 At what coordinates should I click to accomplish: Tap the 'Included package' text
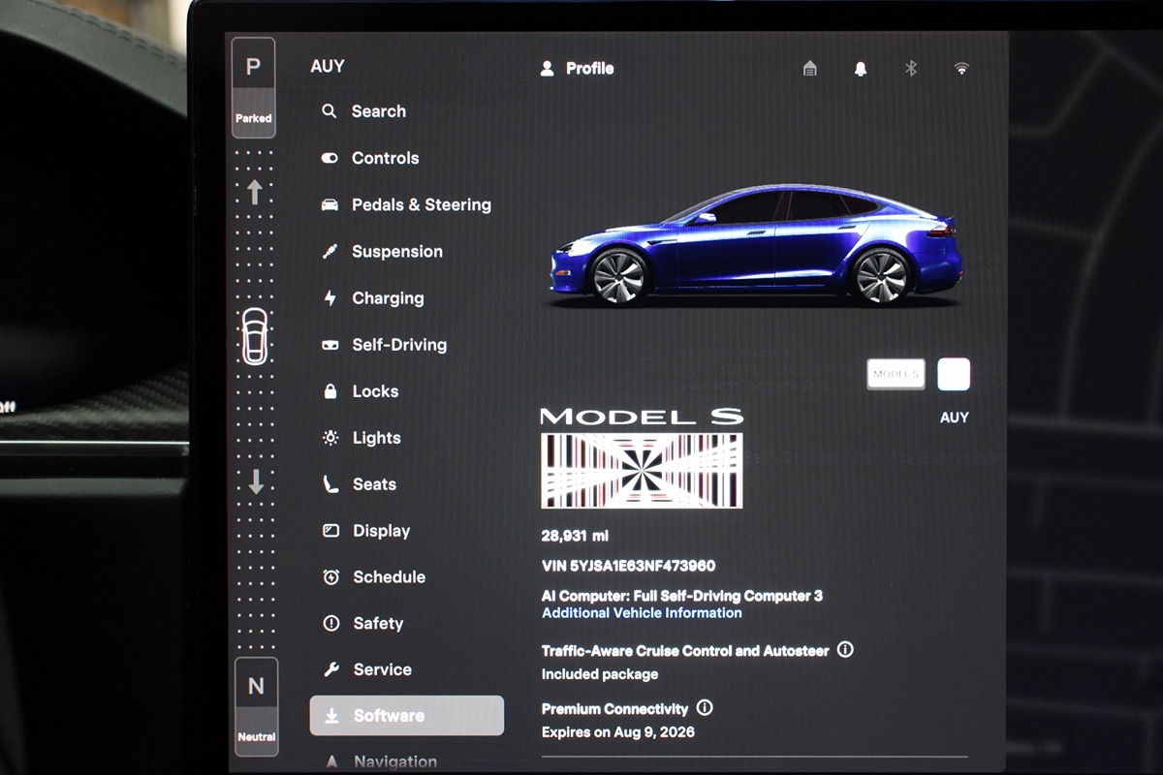point(600,674)
